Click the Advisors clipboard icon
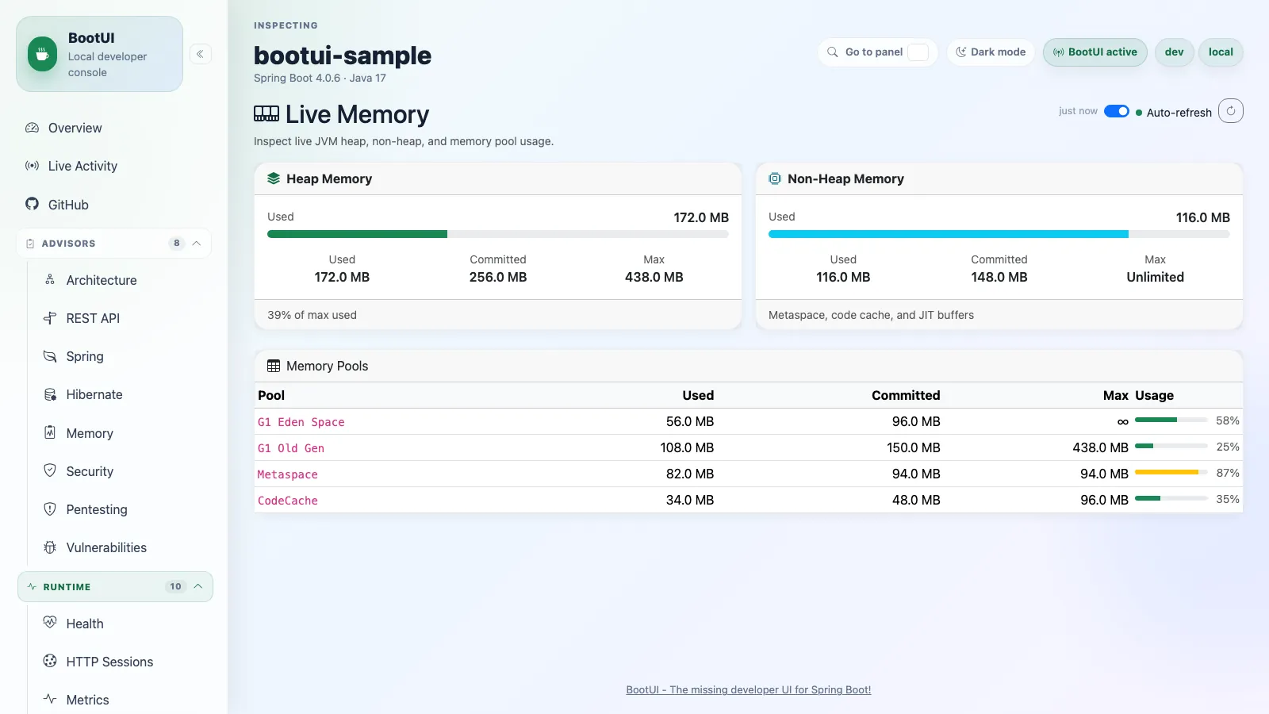The width and height of the screenshot is (1269, 714). click(x=30, y=244)
